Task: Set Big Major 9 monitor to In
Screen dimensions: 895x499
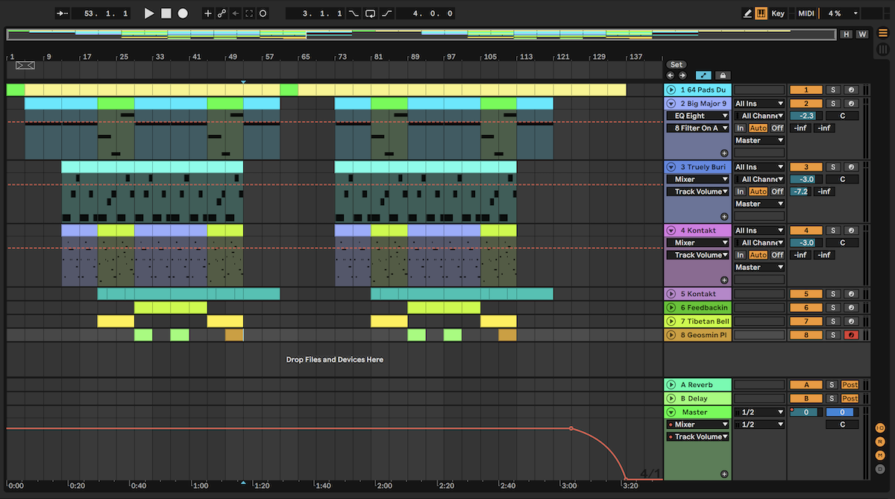Action: [x=741, y=128]
